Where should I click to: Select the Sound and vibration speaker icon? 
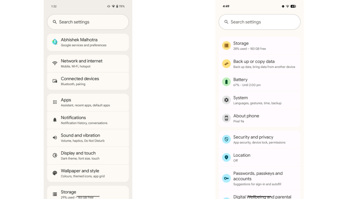pyautogui.click(x=55, y=137)
